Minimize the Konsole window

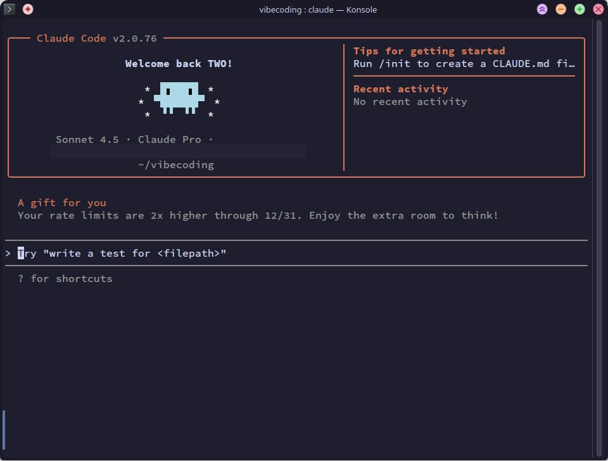click(560, 9)
